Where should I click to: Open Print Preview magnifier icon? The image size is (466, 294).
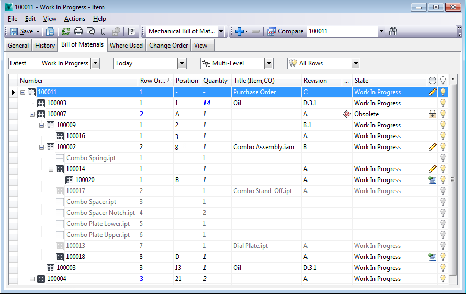point(90,31)
